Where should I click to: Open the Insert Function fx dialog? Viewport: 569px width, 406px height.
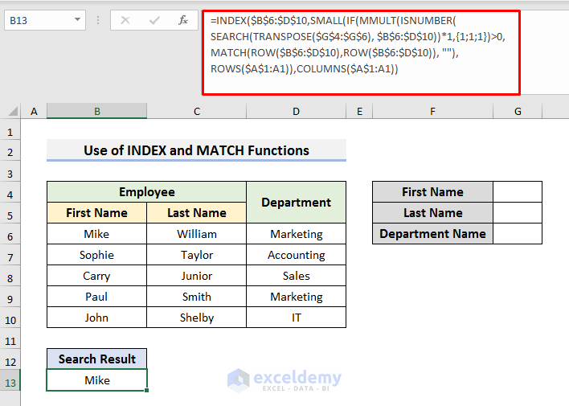coord(183,20)
